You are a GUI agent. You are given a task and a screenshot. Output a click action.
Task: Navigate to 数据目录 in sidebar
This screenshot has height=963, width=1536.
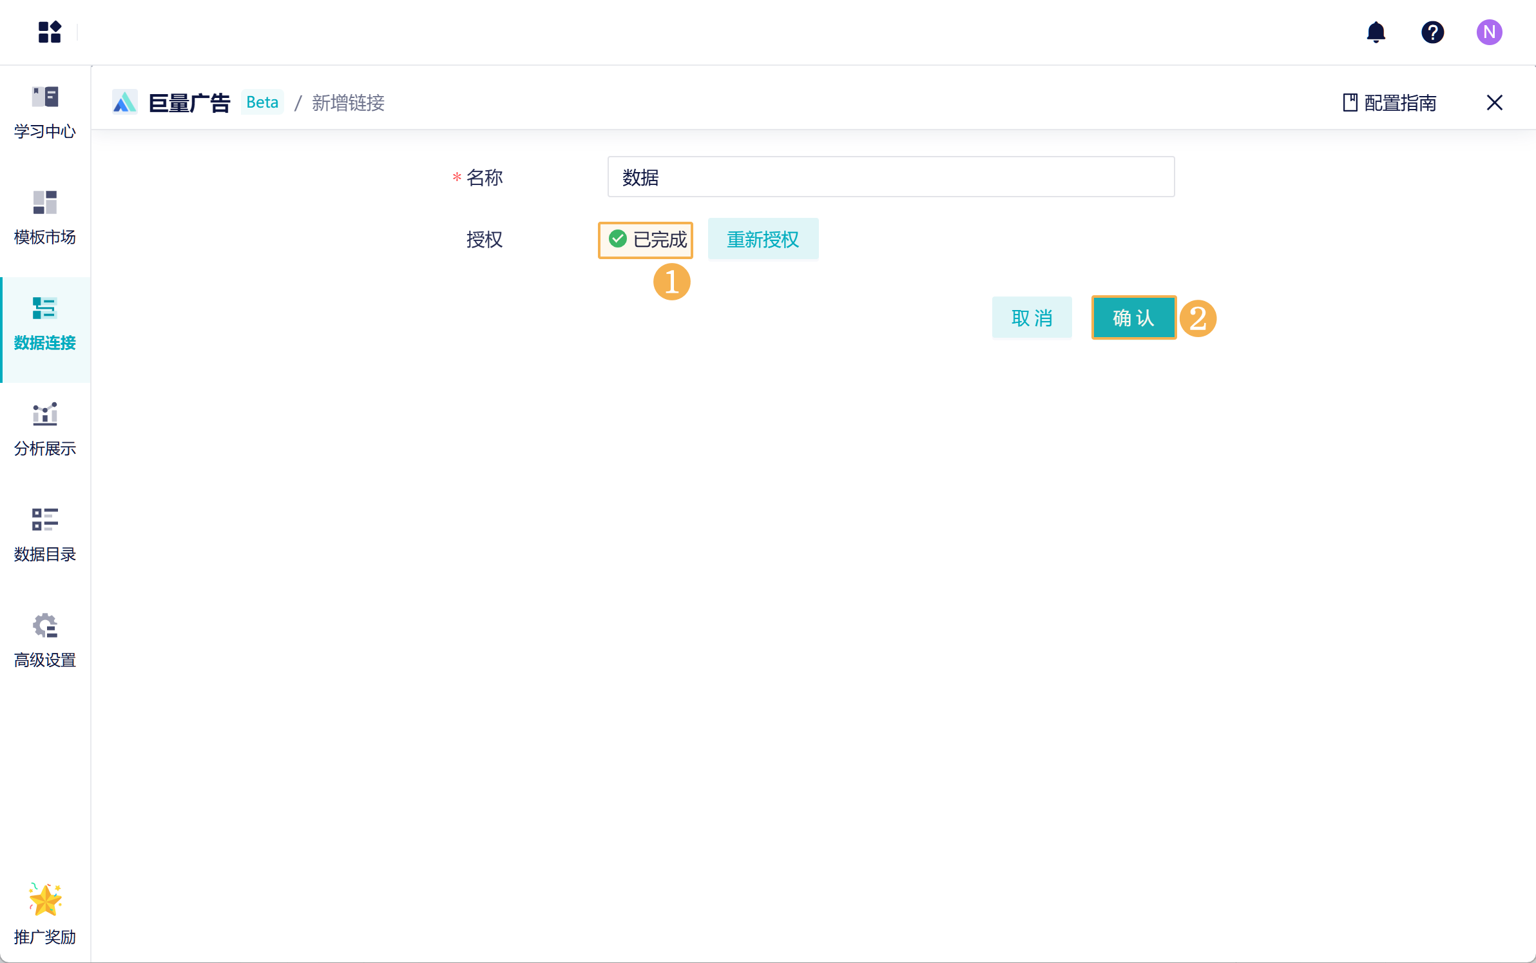coord(45,535)
